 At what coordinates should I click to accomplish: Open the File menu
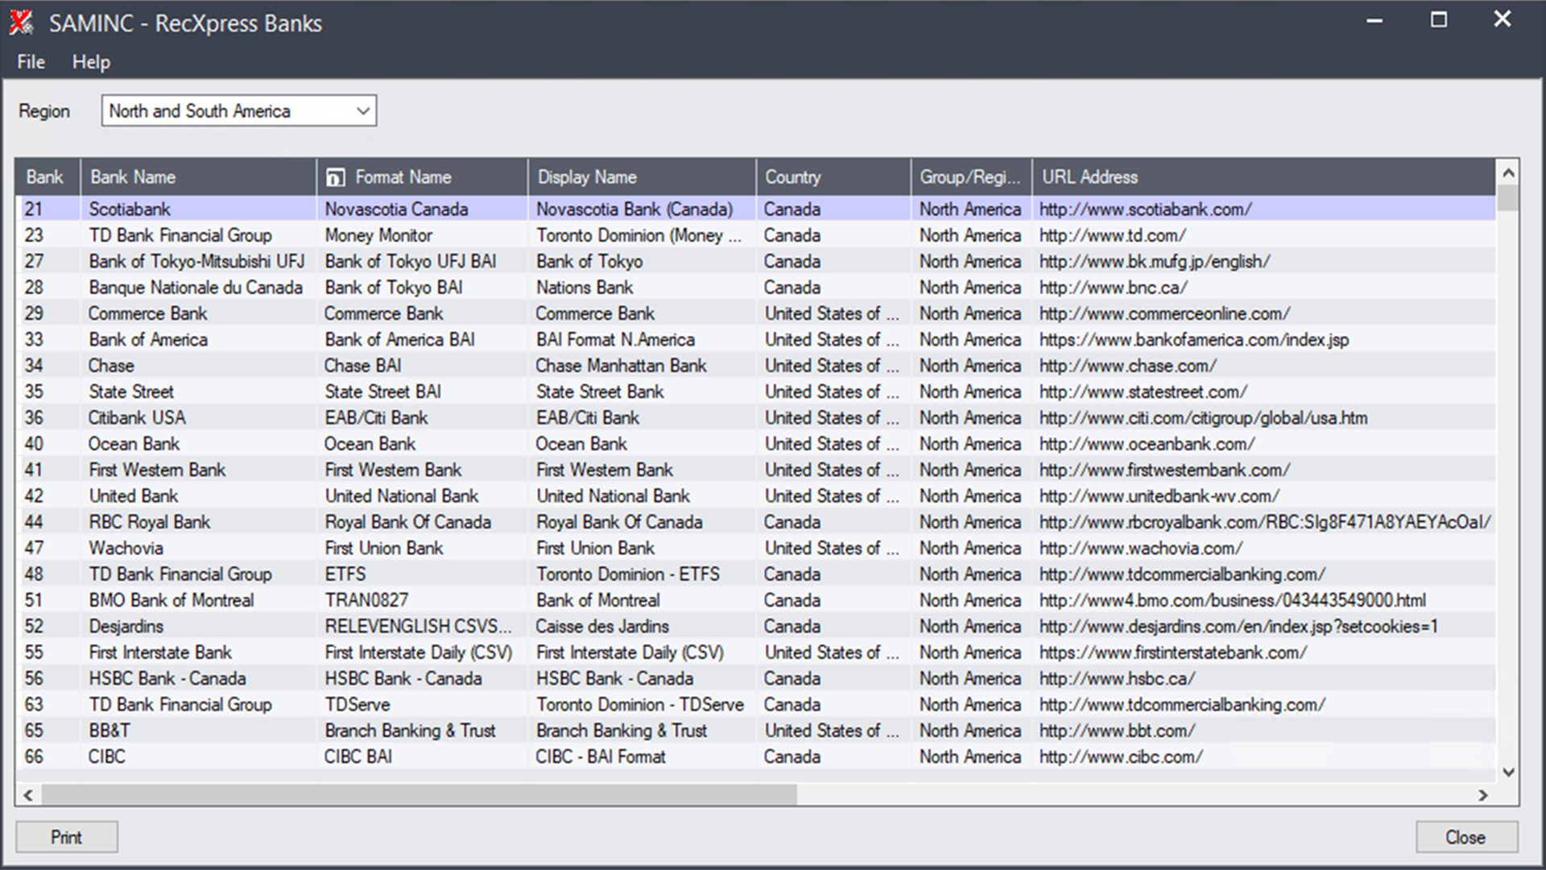coord(31,62)
